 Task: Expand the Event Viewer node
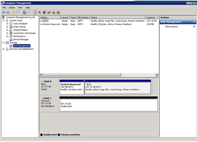(7, 27)
